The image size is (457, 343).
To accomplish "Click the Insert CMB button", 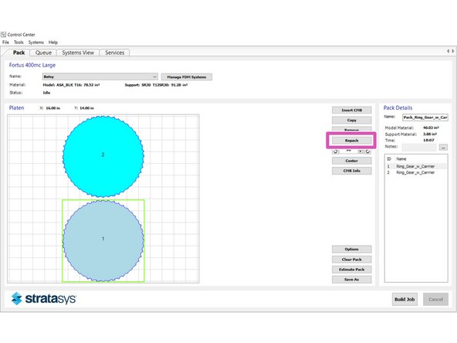I will pyautogui.click(x=352, y=110).
